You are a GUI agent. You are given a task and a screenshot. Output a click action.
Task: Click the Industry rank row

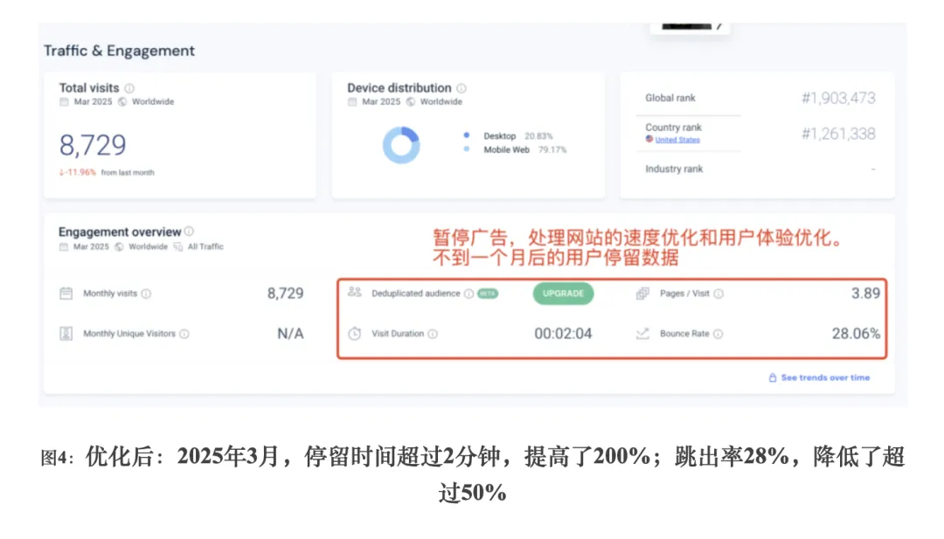click(757, 169)
